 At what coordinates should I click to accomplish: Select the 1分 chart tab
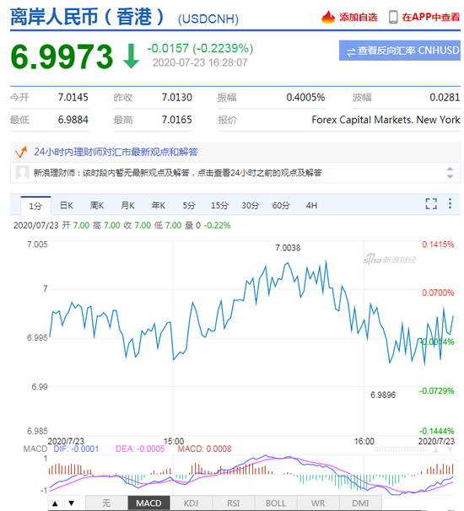click(x=35, y=206)
